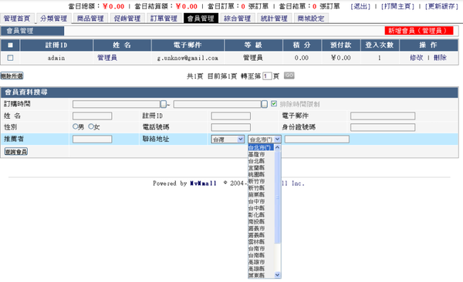Open the start date picker button

coord(164,104)
